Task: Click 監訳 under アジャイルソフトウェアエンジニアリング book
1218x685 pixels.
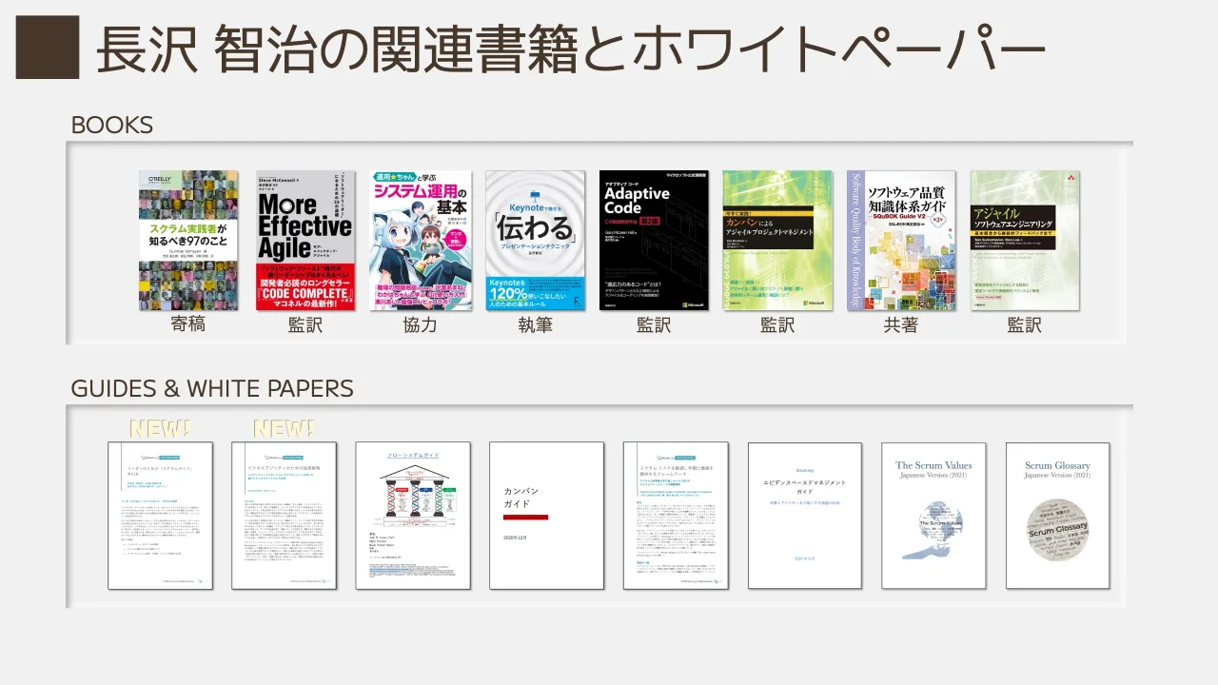Action: click(1025, 324)
